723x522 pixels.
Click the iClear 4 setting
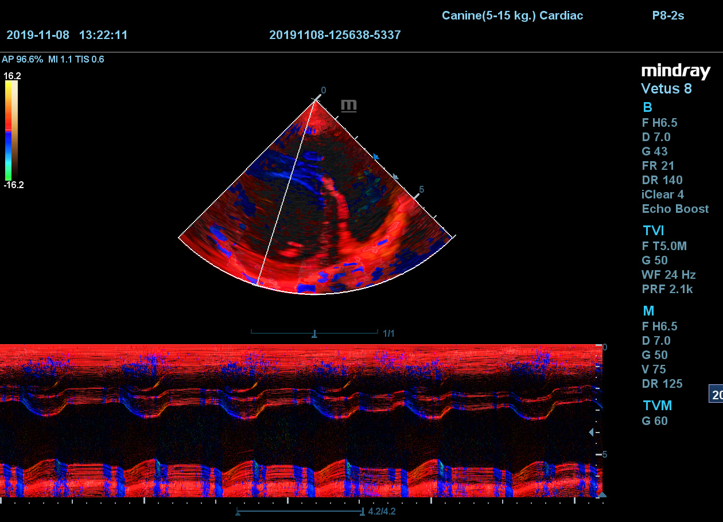[x=663, y=194]
